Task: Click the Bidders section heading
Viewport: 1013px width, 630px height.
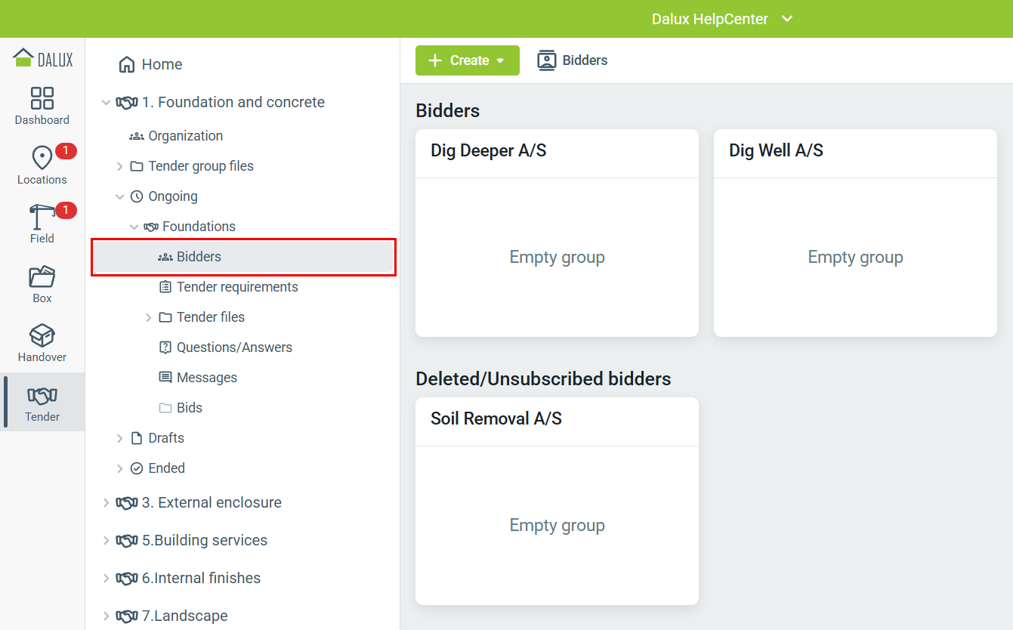Action: point(448,110)
